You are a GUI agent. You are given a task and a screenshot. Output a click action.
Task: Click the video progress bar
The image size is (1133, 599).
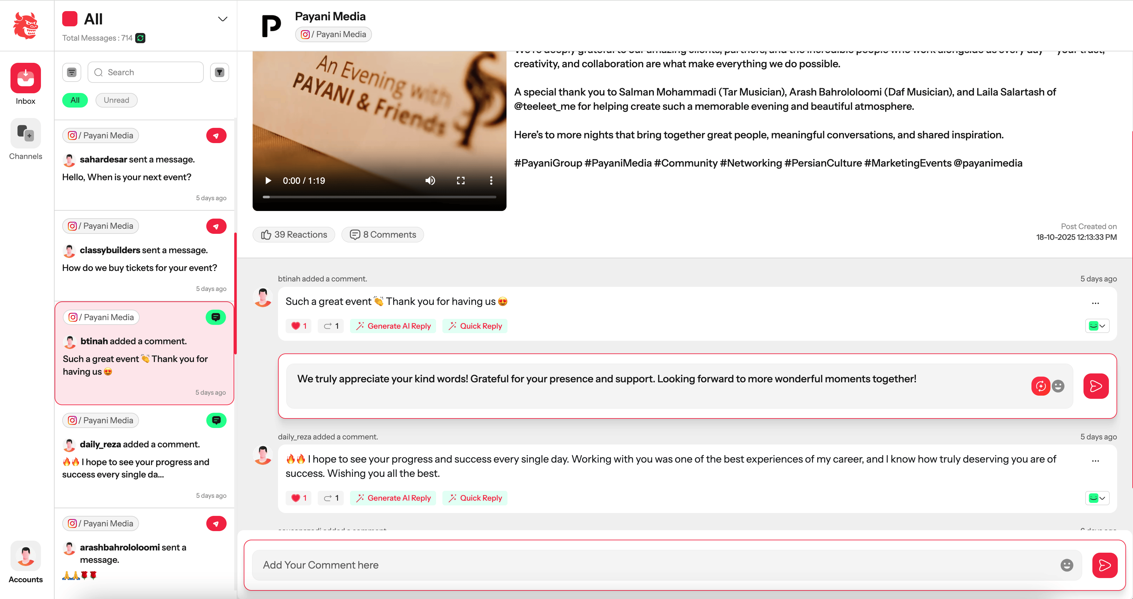pos(380,197)
